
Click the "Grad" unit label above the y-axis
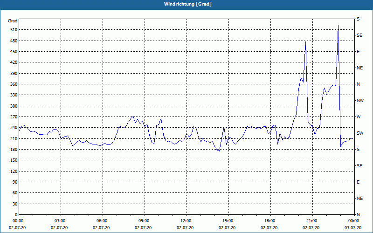[x=13, y=21]
